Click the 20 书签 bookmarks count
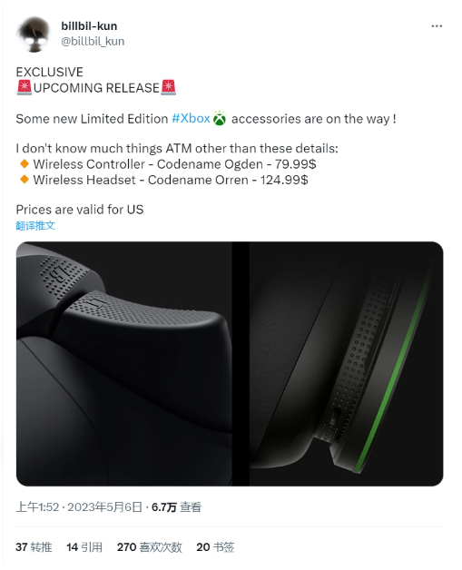 pos(215,547)
